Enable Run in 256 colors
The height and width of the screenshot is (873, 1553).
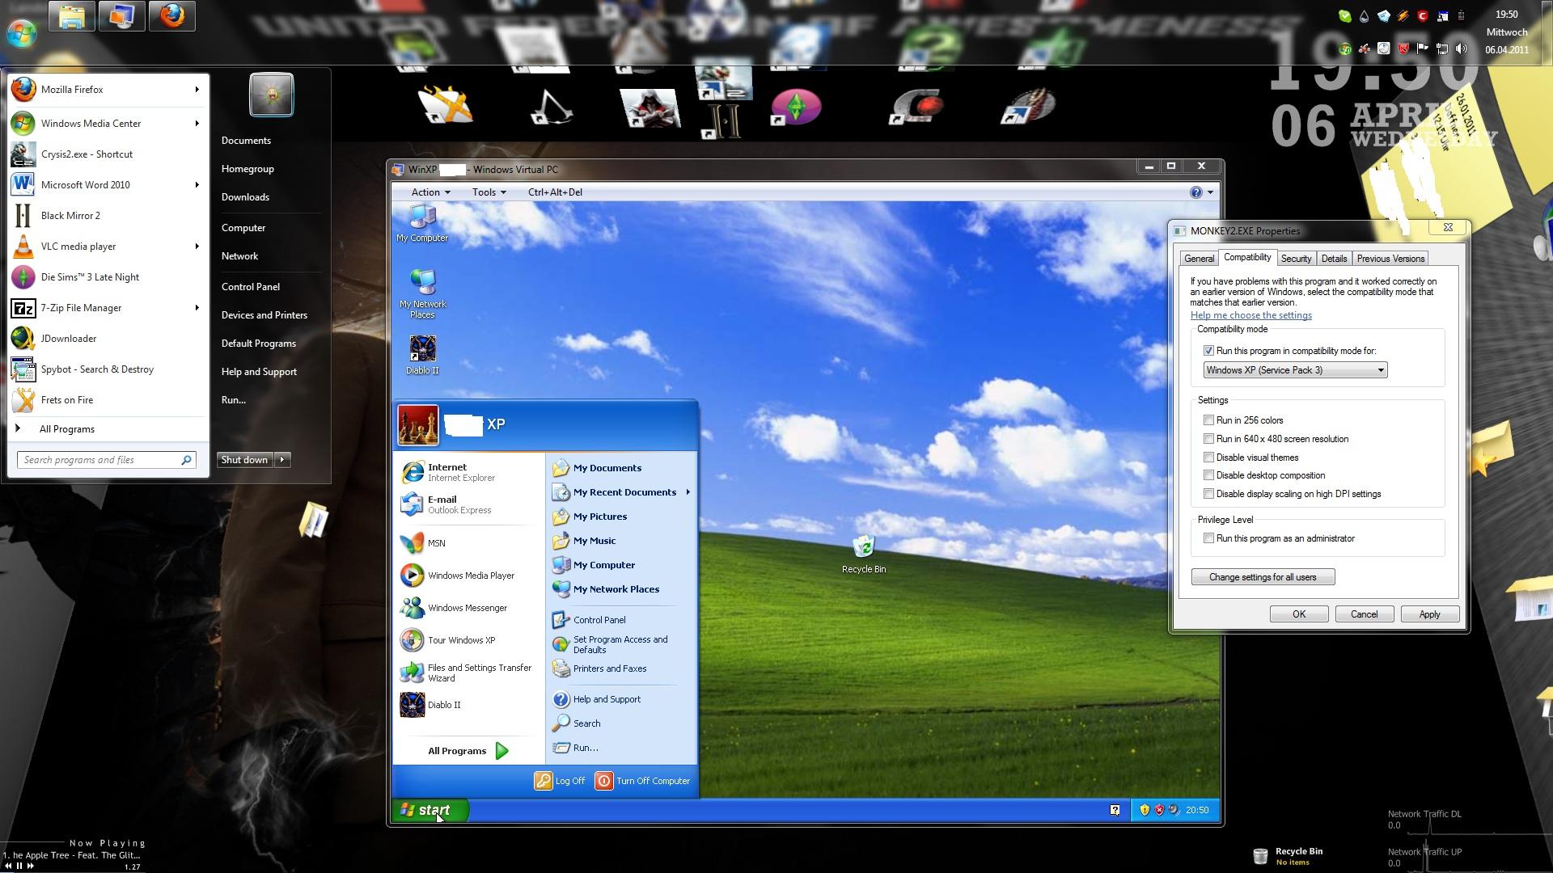[x=1208, y=420]
